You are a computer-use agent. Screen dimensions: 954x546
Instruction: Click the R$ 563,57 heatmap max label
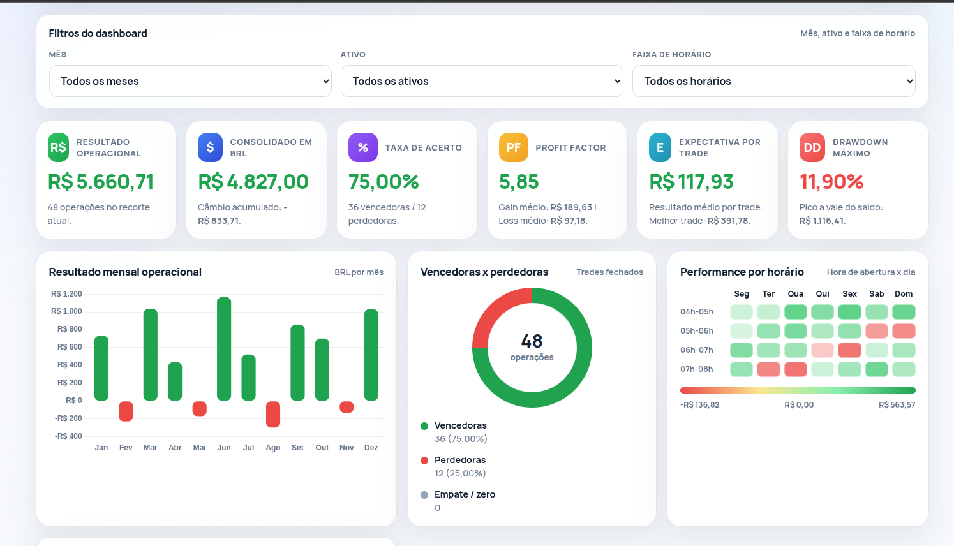(897, 405)
